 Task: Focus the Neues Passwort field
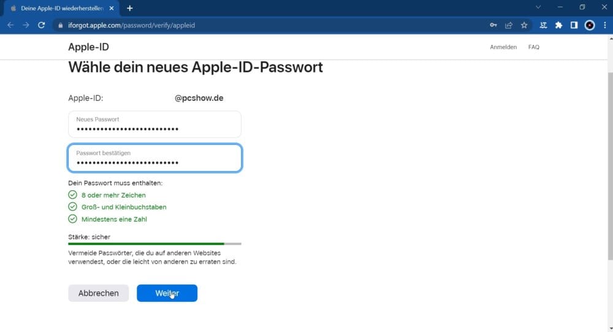click(155, 124)
